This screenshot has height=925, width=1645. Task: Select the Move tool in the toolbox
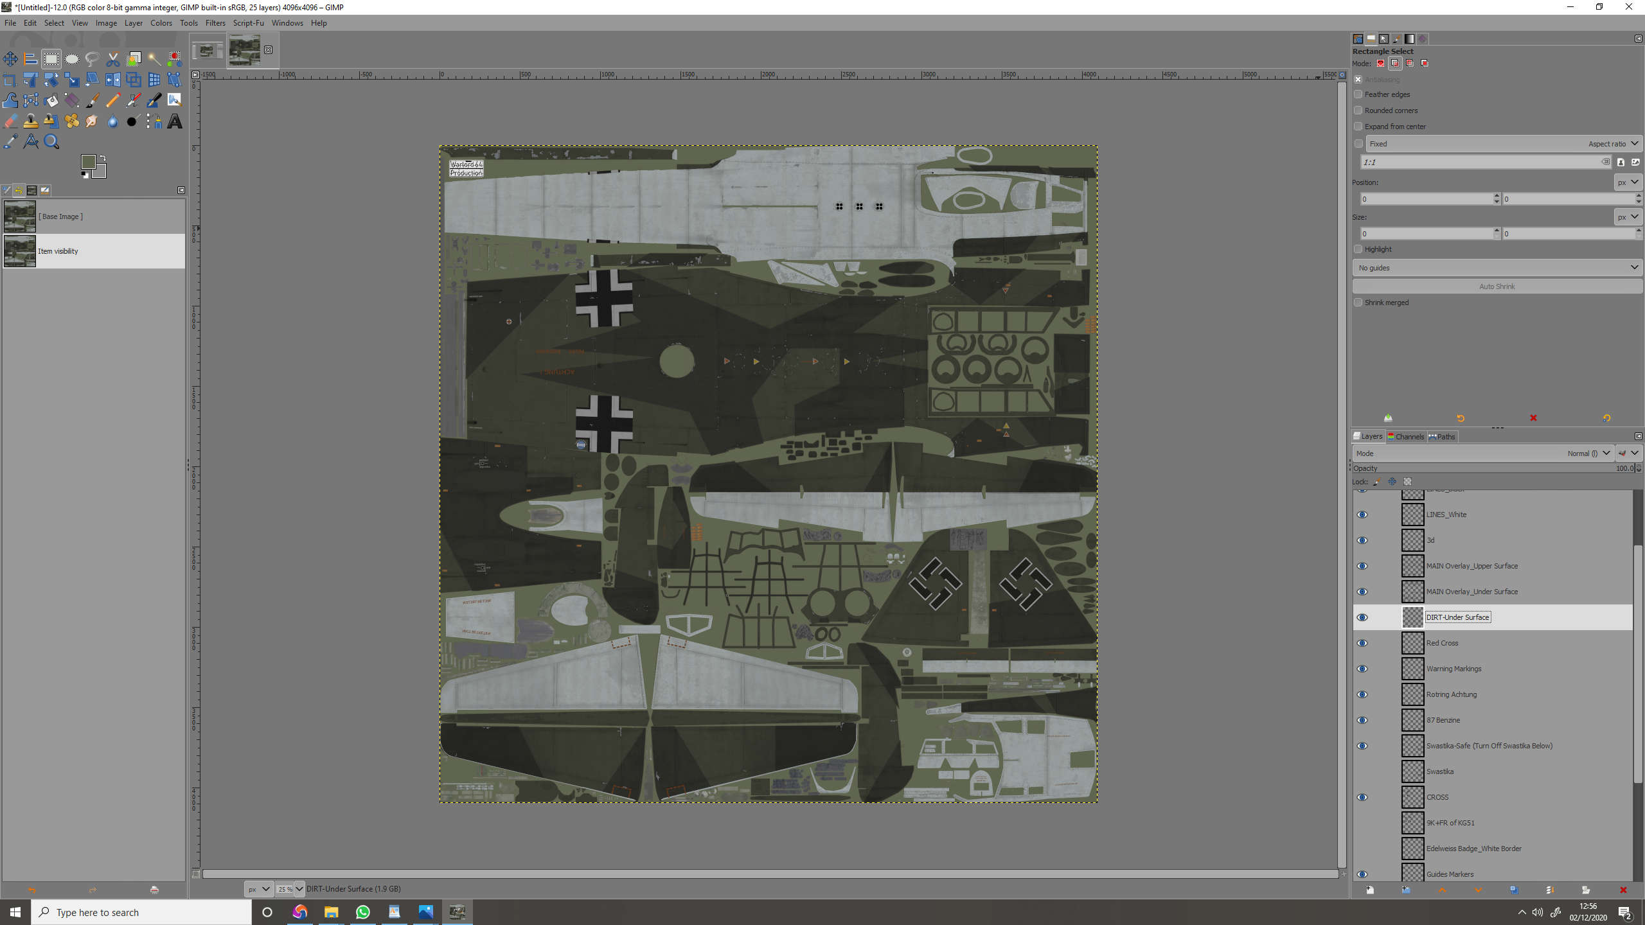[10, 58]
